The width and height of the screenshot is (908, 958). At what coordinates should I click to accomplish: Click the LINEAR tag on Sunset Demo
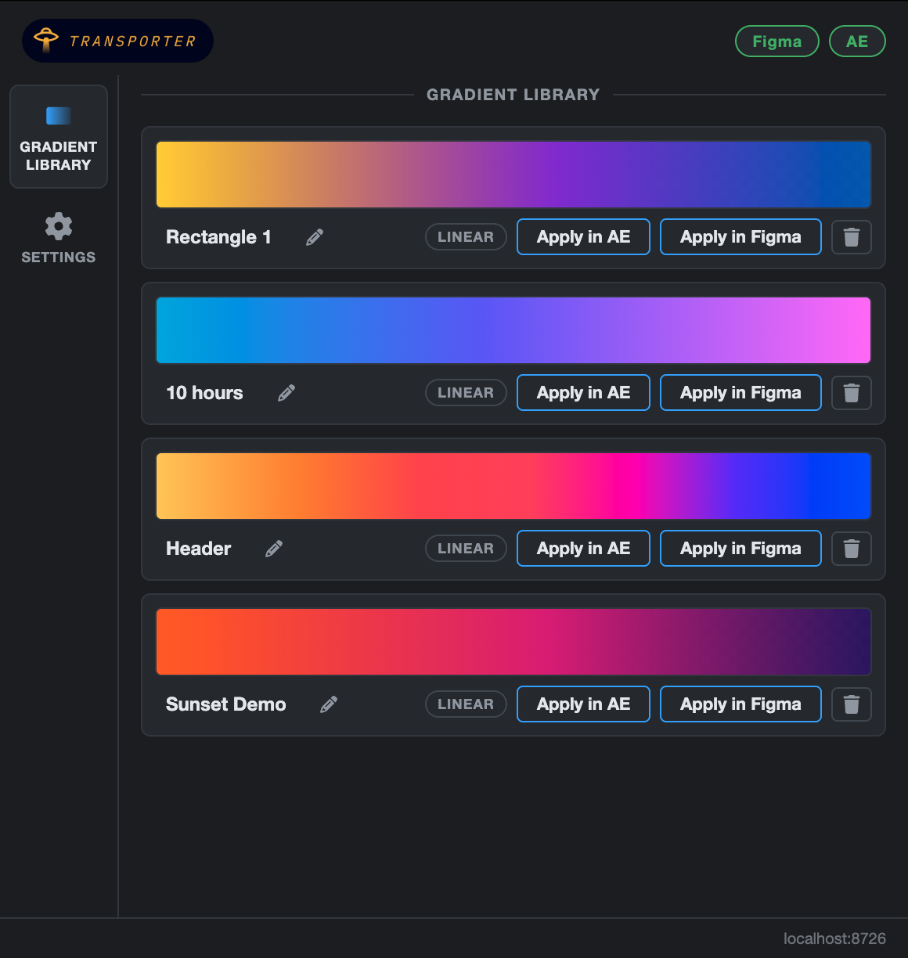click(x=466, y=704)
